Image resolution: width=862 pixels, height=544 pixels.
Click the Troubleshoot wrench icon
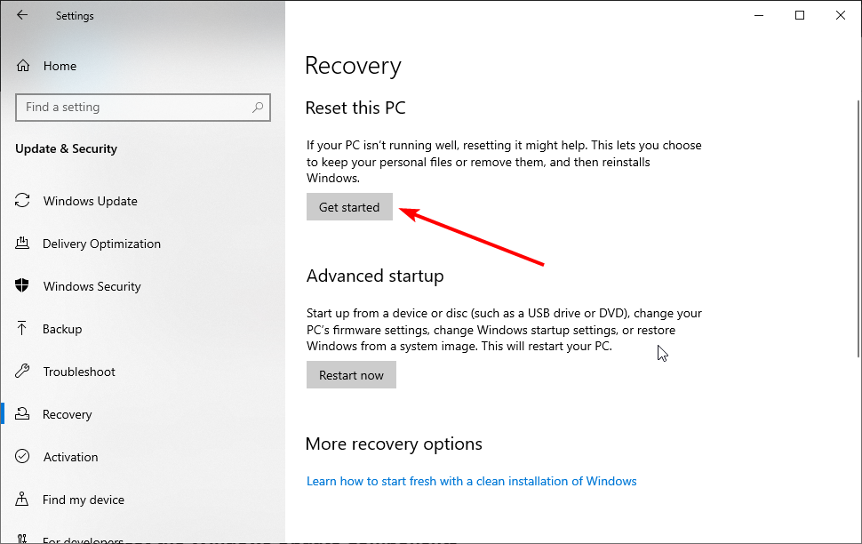(x=23, y=372)
